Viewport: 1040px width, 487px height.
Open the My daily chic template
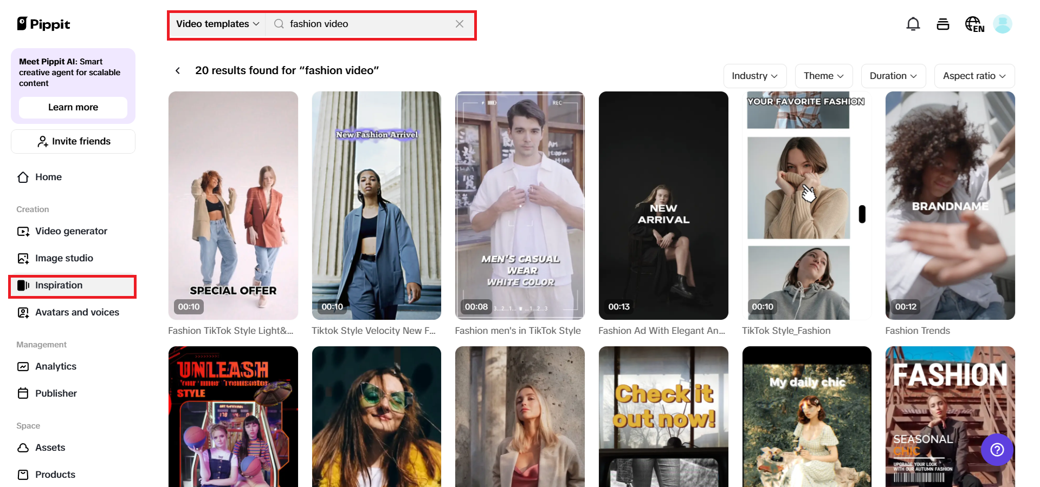click(807, 417)
